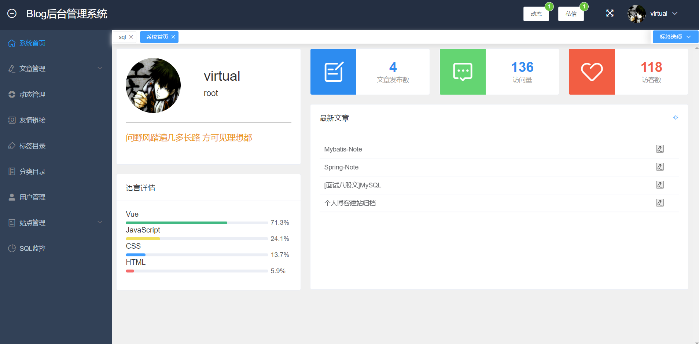
Task: Click the 访客数 count 118
Action: pos(651,67)
